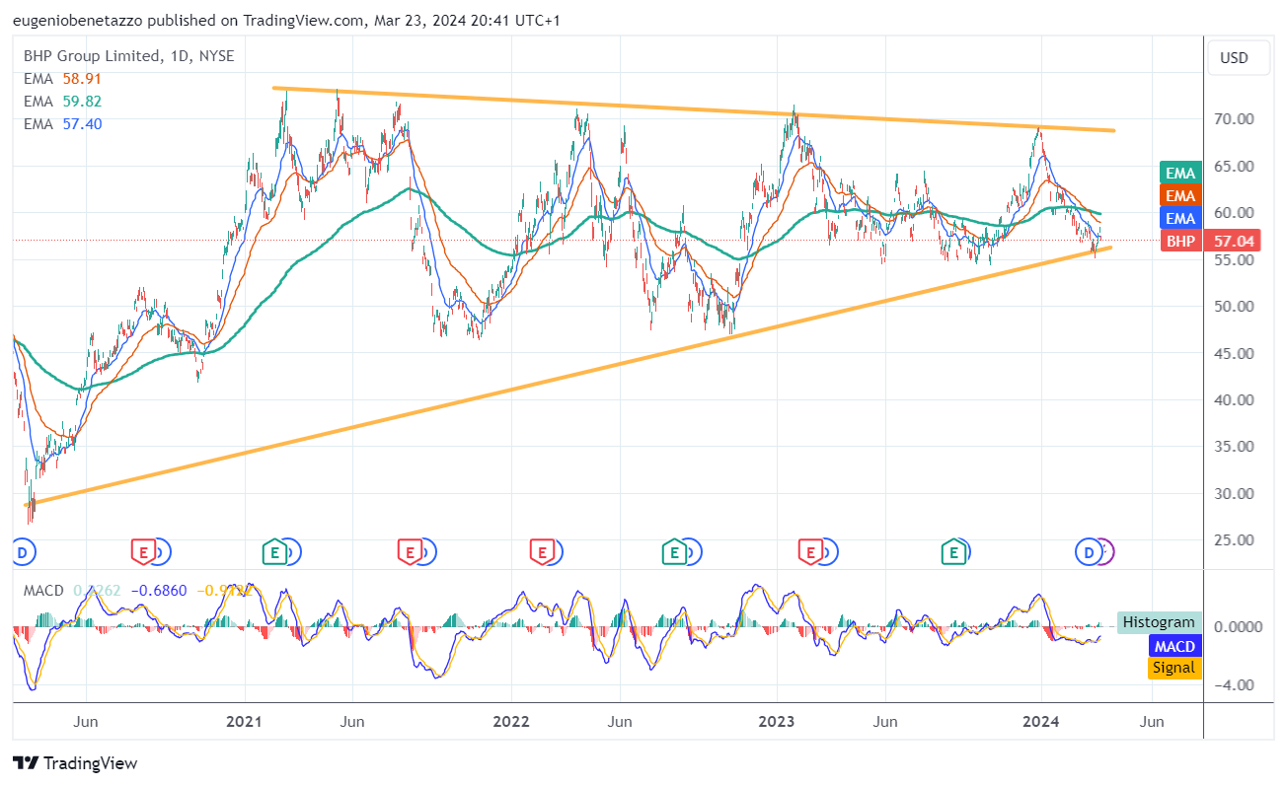The height and width of the screenshot is (786, 1287).
Task: Open the red earnings E marker just after 2022
Action: coord(541,552)
